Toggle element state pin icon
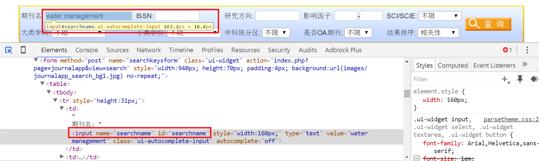The image size is (539, 161). [520, 79]
